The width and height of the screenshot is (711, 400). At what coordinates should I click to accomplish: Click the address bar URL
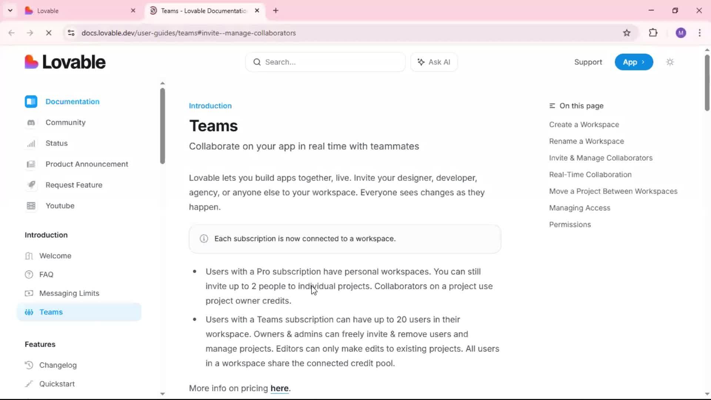pyautogui.click(x=188, y=33)
